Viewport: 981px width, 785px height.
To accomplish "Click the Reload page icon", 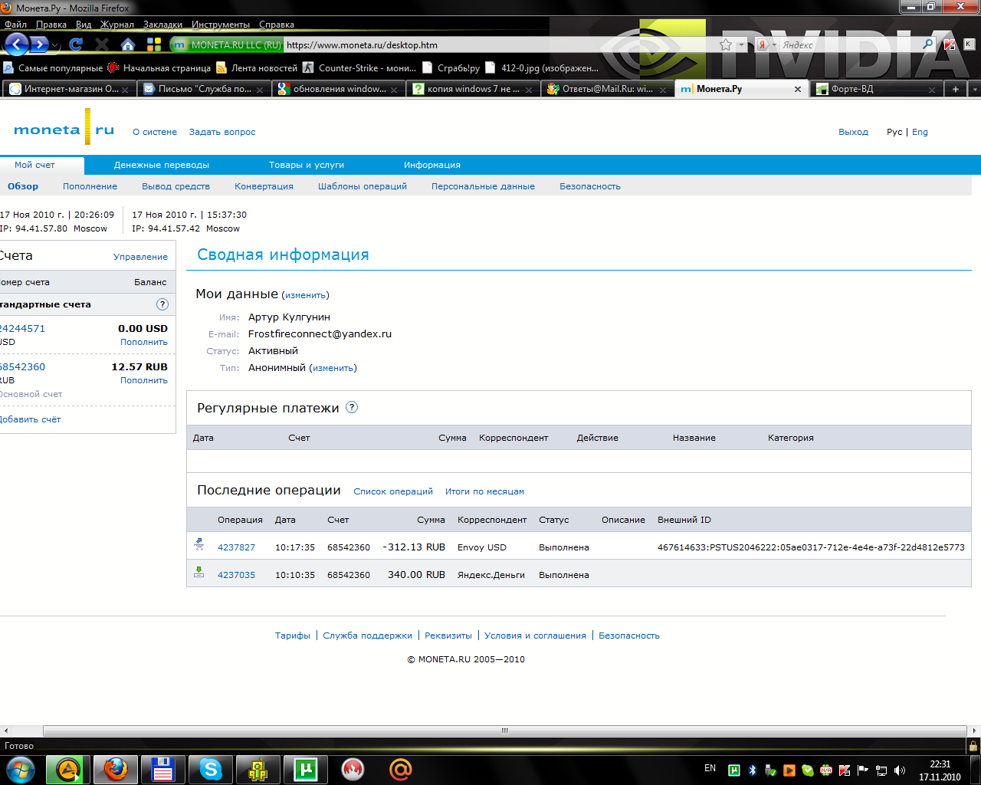I will (x=76, y=44).
